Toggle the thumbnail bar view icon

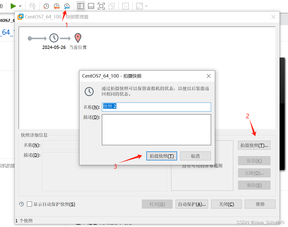(91, 6)
